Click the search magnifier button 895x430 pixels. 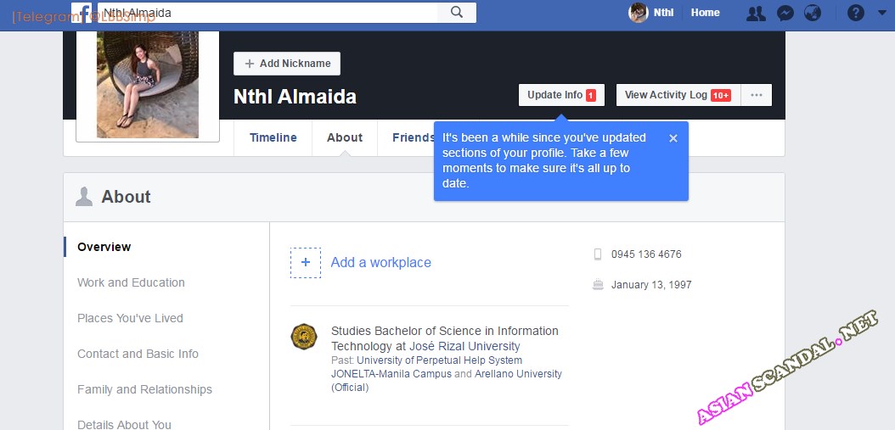(457, 13)
